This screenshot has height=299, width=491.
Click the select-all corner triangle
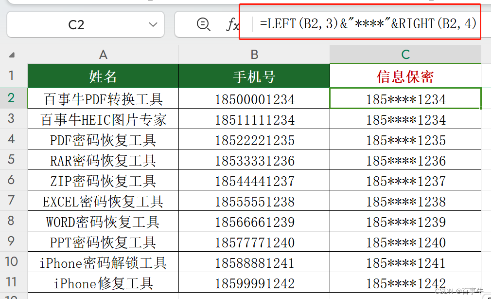(12, 55)
